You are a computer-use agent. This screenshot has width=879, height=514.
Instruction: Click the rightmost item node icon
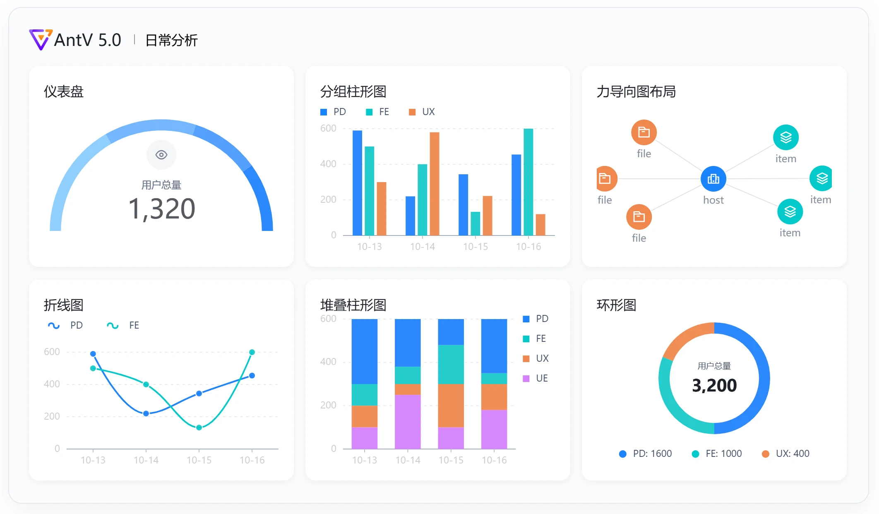coord(821,179)
